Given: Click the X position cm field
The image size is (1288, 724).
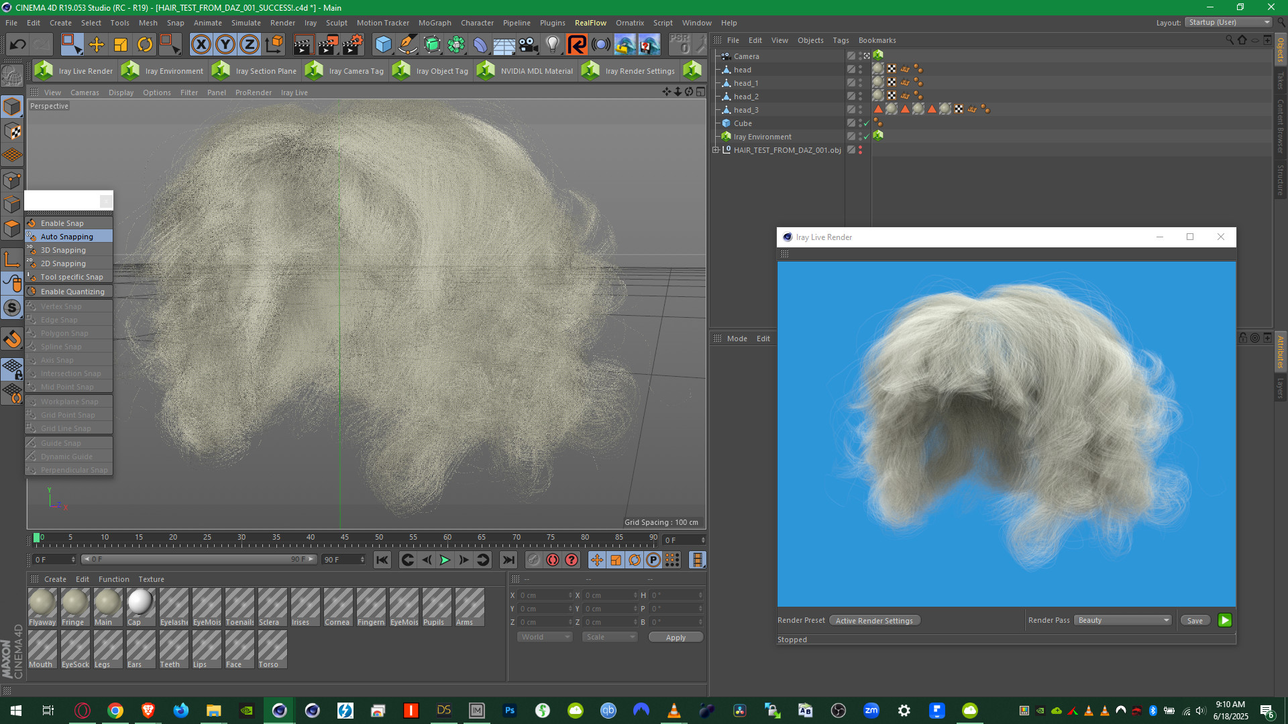Looking at the screenshot, I should tap(545, 595).
